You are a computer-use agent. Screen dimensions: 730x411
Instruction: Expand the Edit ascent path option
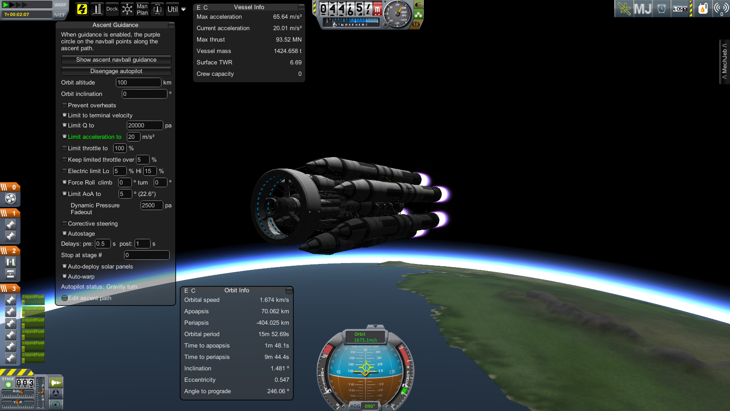click(x=64, y=298)
